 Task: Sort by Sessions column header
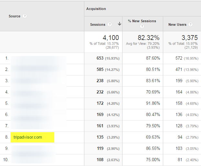pyautogui.click(x=98, y=24)
